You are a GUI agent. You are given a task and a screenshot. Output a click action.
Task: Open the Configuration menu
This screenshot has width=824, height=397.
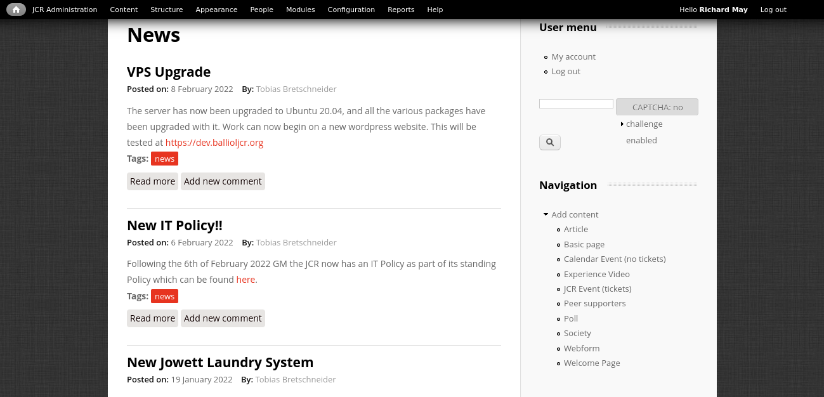coord(351,9)
